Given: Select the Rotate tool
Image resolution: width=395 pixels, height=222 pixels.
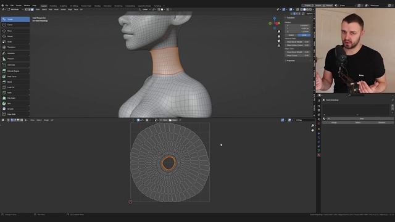Looking at the screenshot, I should 15,36.
